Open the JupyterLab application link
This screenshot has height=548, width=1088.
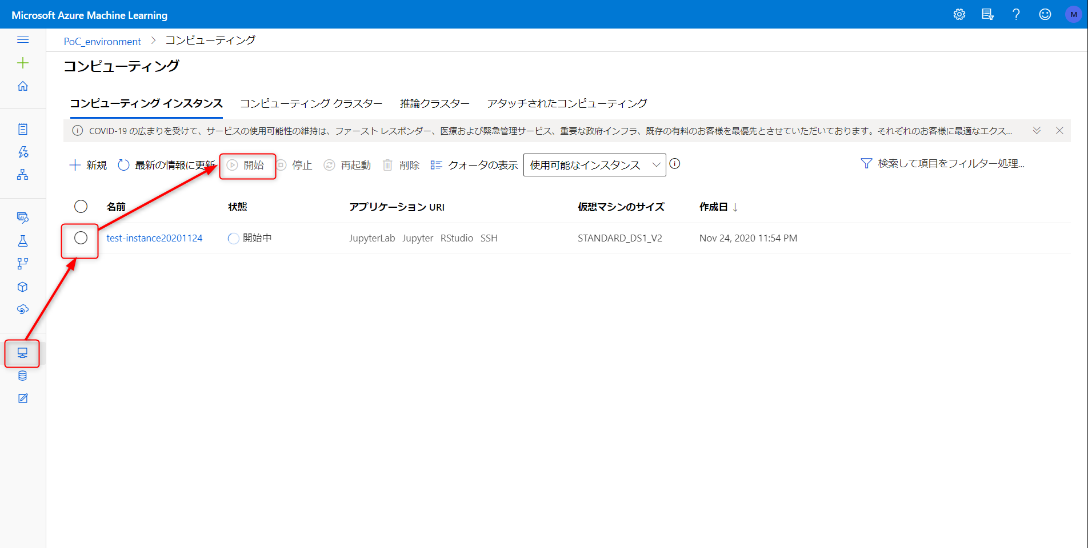coord(372,238)
